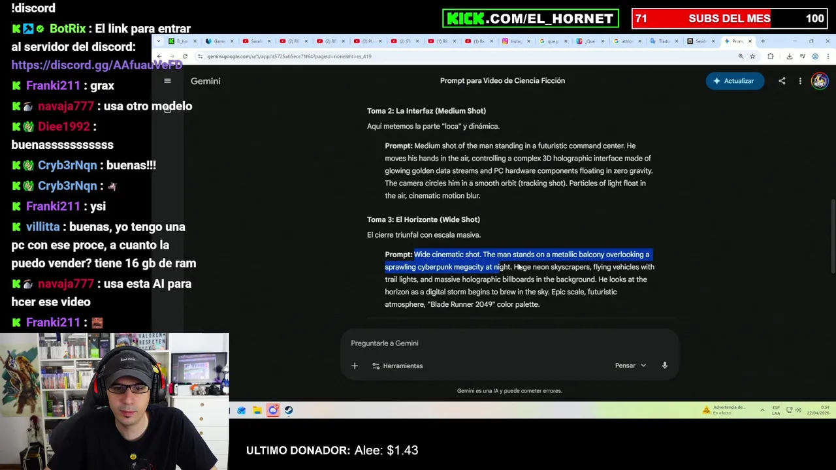Image resolution: width=836 pixels, height=470 pixels.
Task: Click the Toma 3: El Horizonte heading
Action: (x=423, y=219)
